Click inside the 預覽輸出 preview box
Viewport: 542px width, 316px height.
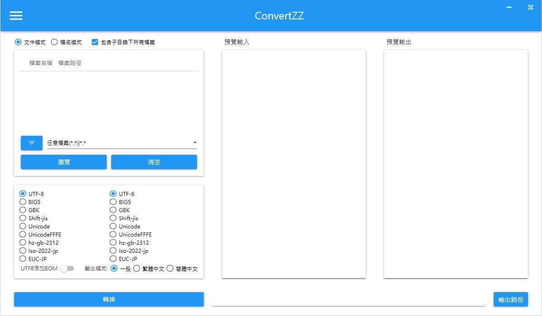point(456,164)
